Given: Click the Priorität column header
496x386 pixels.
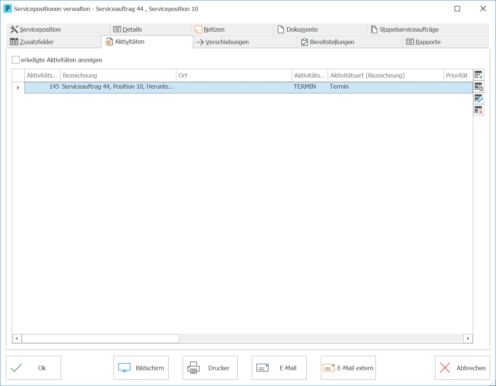Looking at the screenshot, I should tap(458, 75).
